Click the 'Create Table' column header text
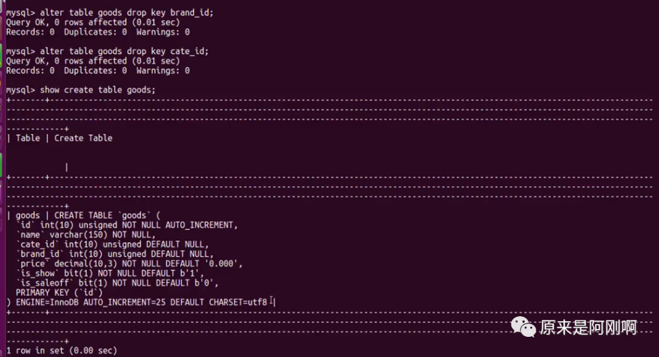 (83, 138)
